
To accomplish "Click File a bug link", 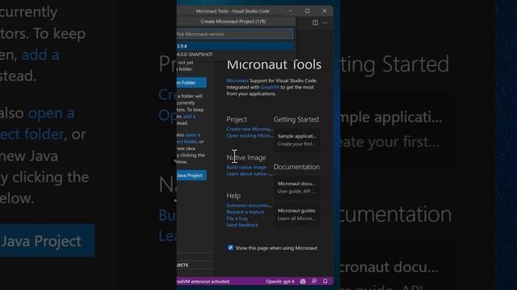I will tap(237, 218).
